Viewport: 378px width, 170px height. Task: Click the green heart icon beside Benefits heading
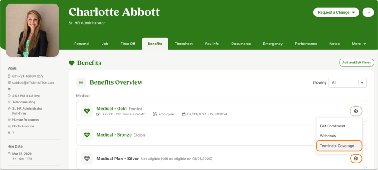71,63
